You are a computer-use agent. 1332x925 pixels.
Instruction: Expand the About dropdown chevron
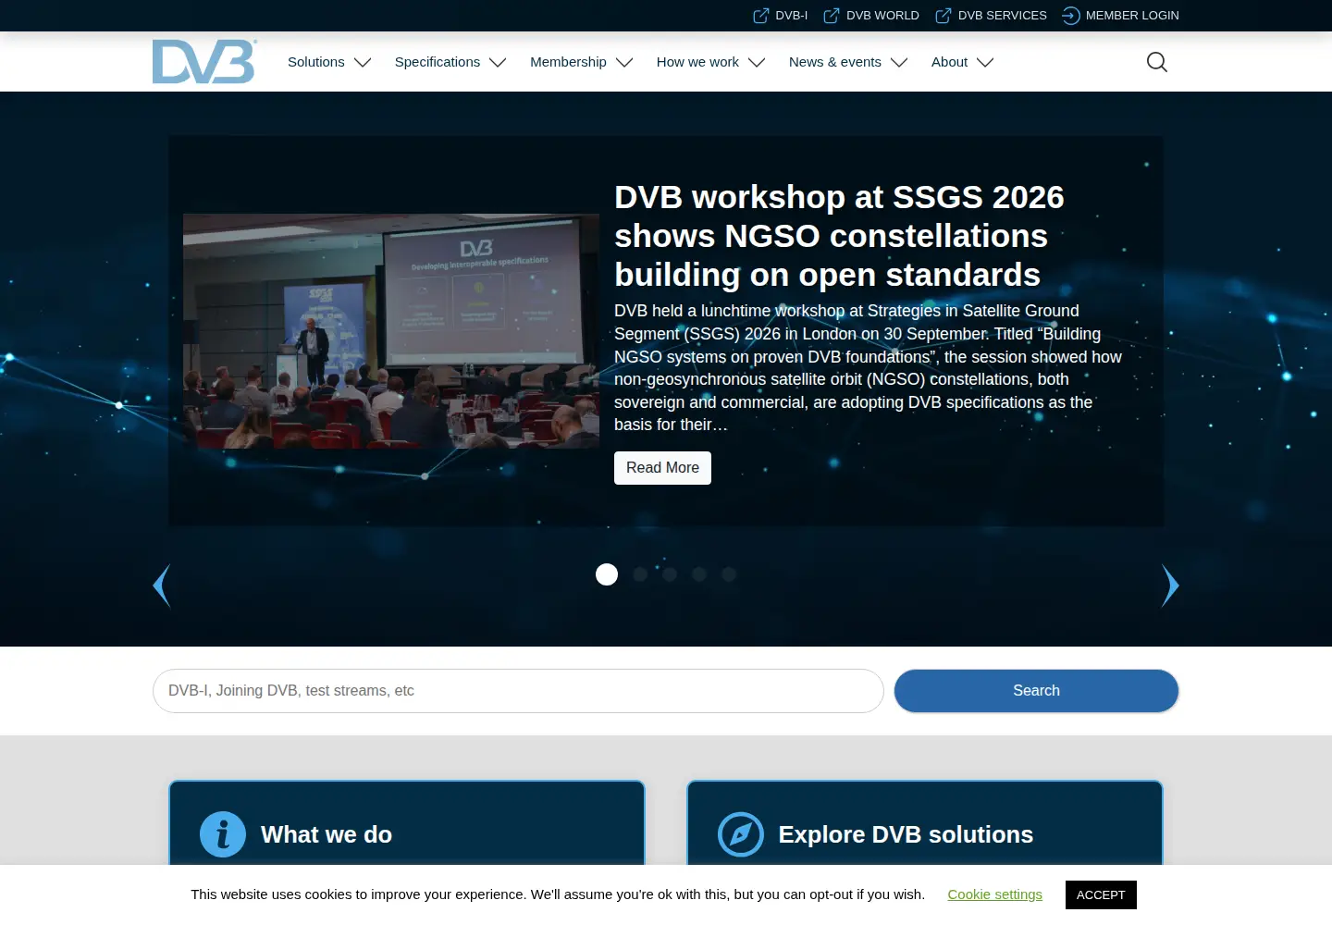(985, 63)
